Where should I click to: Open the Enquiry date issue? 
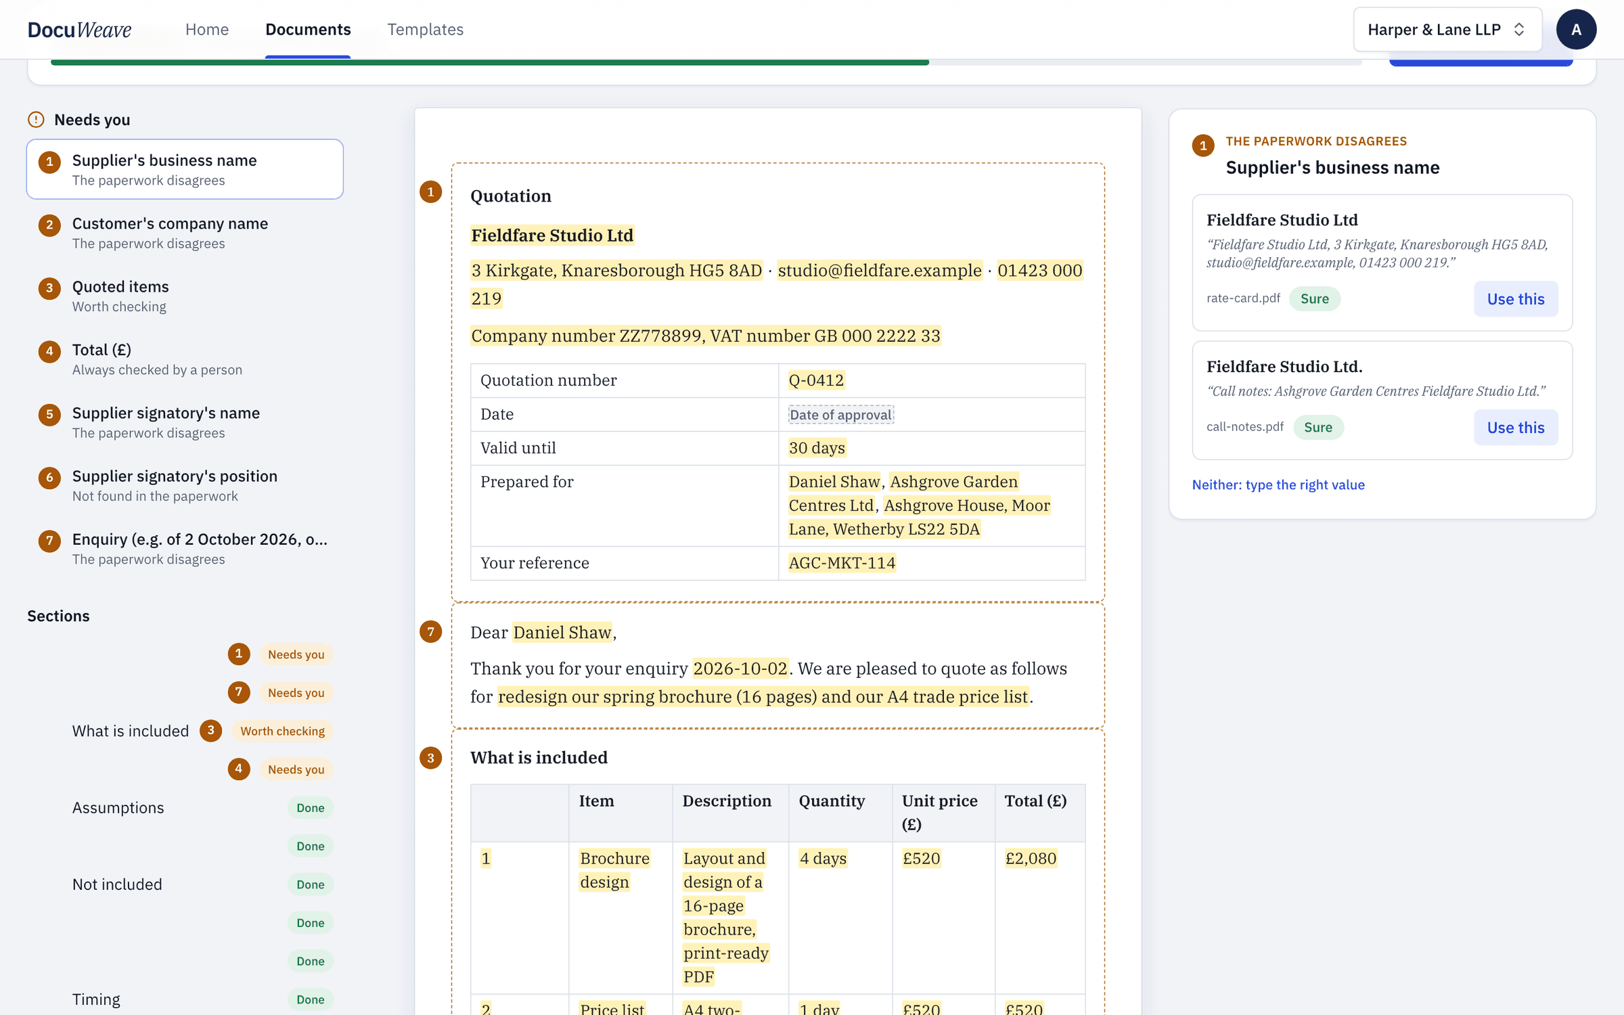click(185, 548)
